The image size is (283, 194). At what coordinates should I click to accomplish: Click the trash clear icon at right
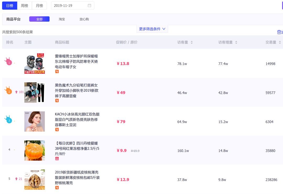tap(279, 32)
